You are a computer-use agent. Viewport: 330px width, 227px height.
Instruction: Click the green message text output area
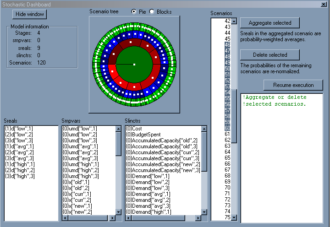tap(281, 158)
